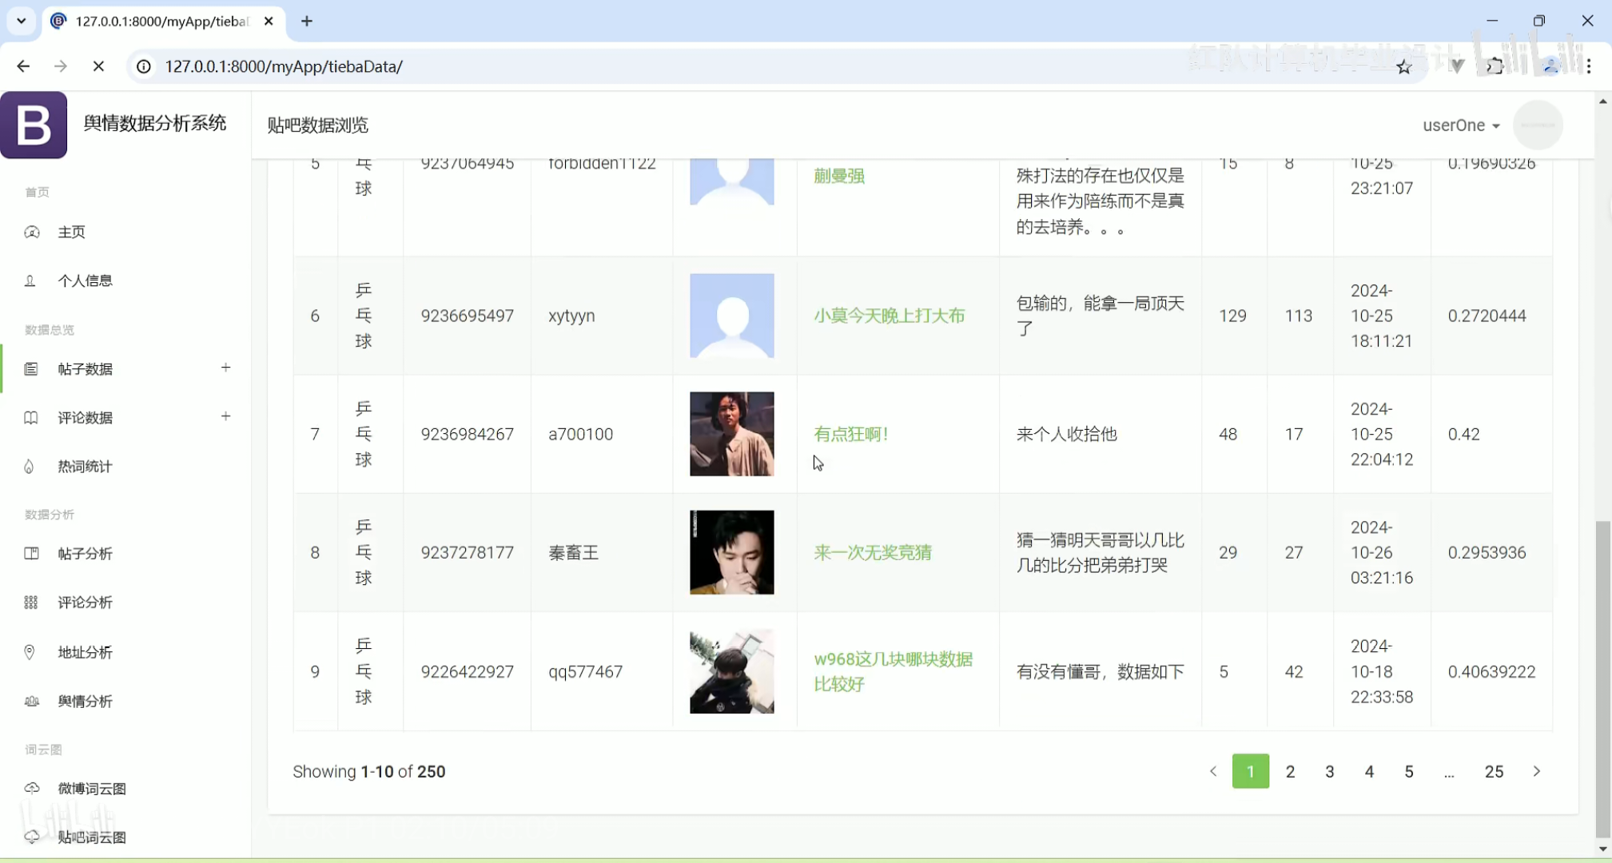
Task: Open the 主页 dashboard sidebar icon
Action: point(32,232)
